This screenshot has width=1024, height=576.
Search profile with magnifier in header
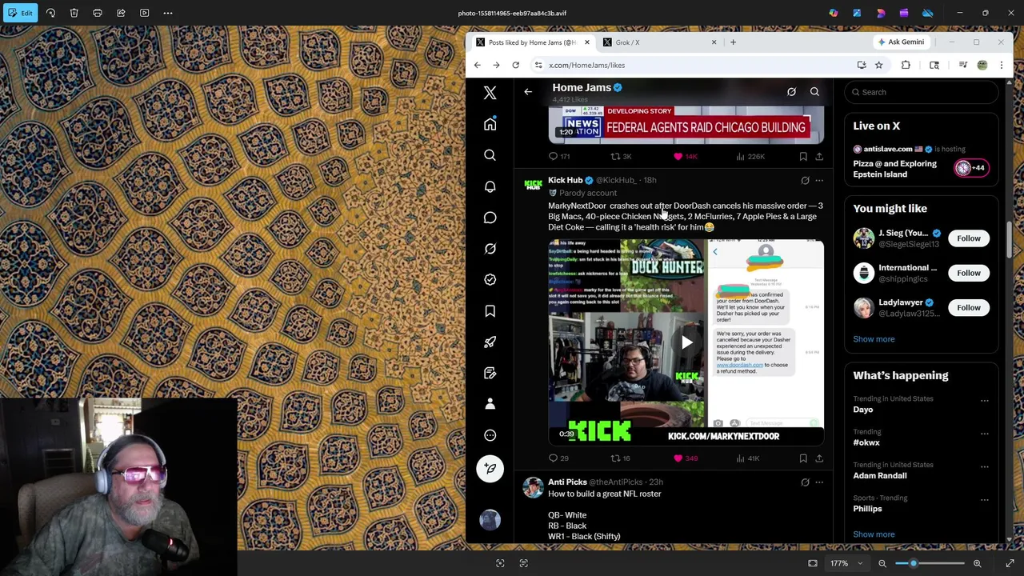[x=814, y=92]
